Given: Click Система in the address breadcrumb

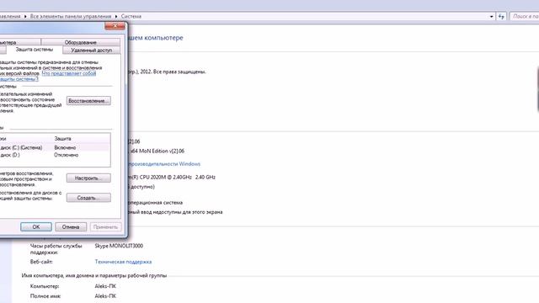Looking at the screenshot, I should [131, 16].
